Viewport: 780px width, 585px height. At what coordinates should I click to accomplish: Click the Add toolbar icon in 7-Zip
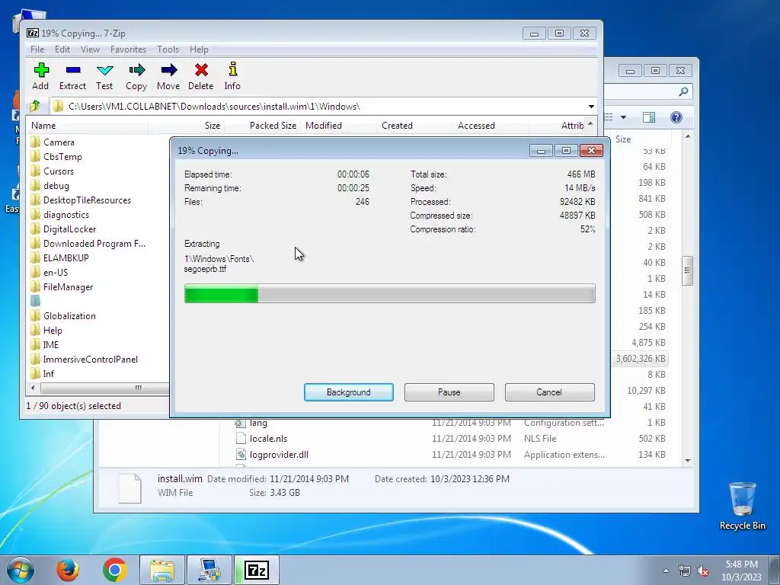click(x=41, y=70)
